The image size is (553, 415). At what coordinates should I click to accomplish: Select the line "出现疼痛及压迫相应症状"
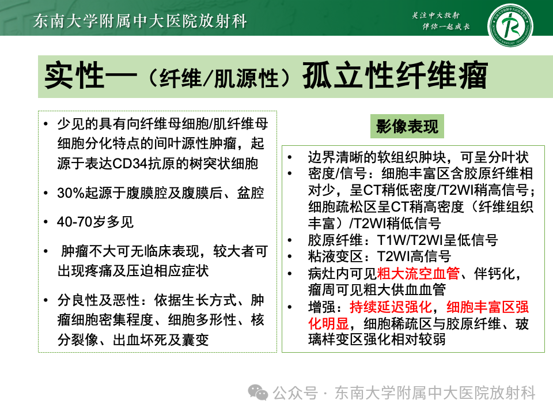coord(133,271)
